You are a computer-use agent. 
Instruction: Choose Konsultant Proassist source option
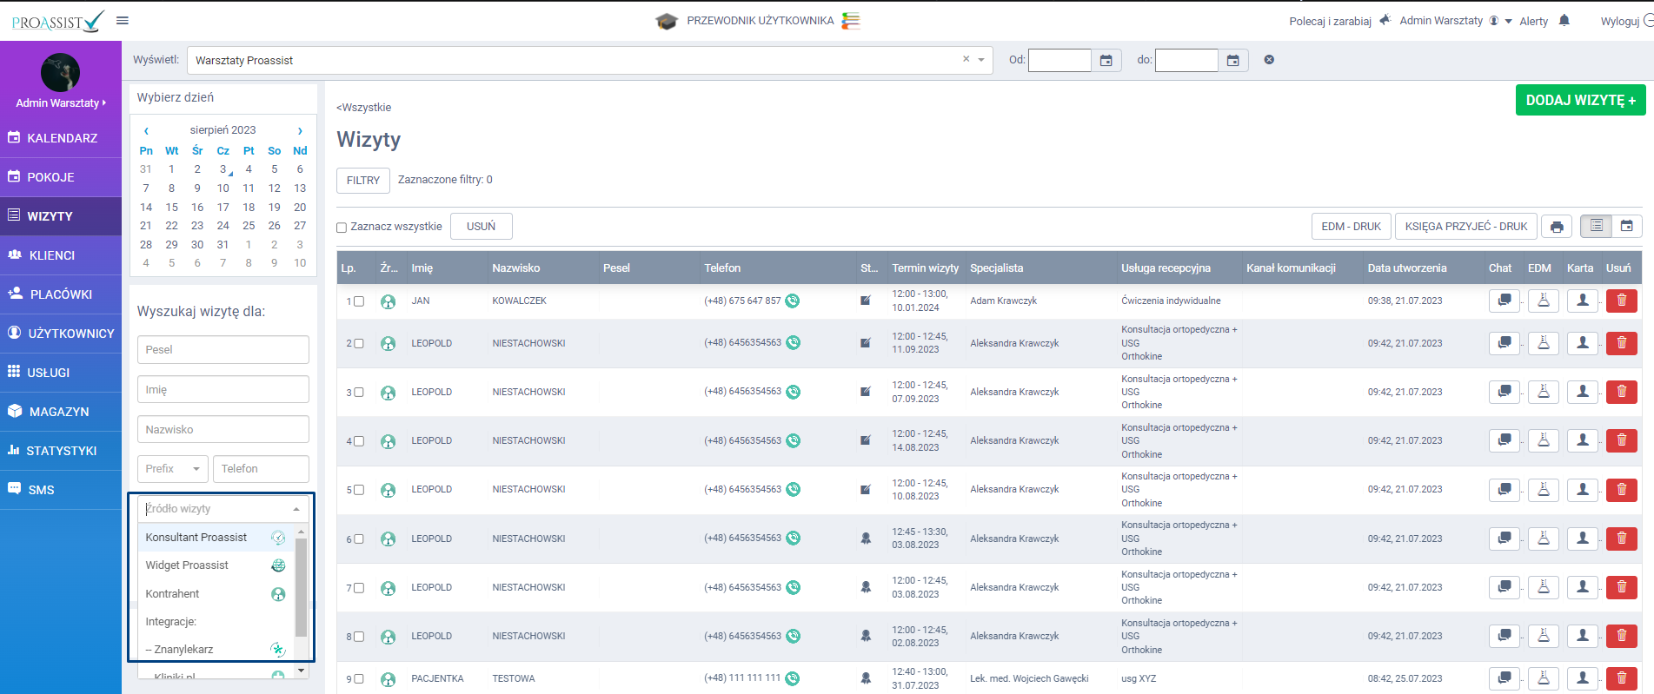click(216, 538)
